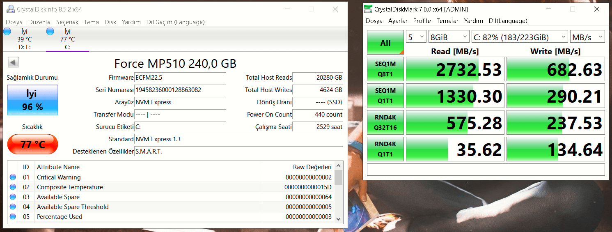Click the attribute list scrollbar up arrow
The width and height of the screenshot is (612, 232).
(x=339, y=165)
